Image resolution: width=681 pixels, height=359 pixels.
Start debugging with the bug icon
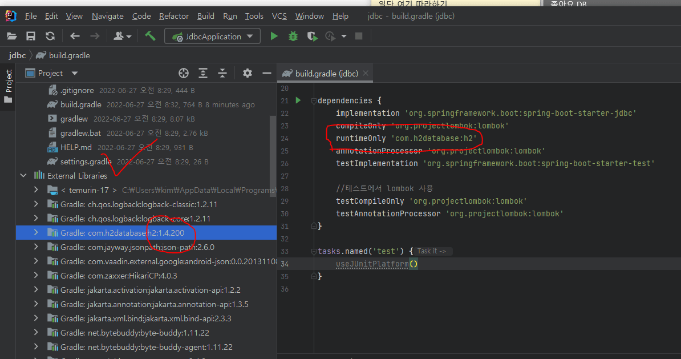[293, 36]
